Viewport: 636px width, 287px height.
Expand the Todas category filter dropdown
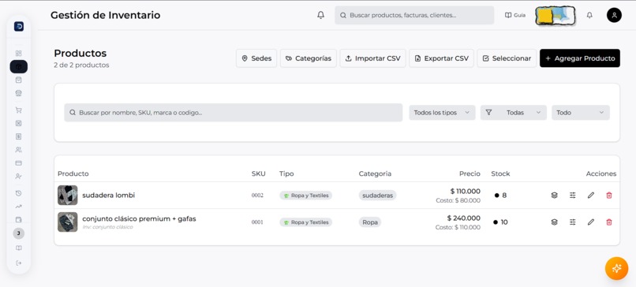click(514, 113)
